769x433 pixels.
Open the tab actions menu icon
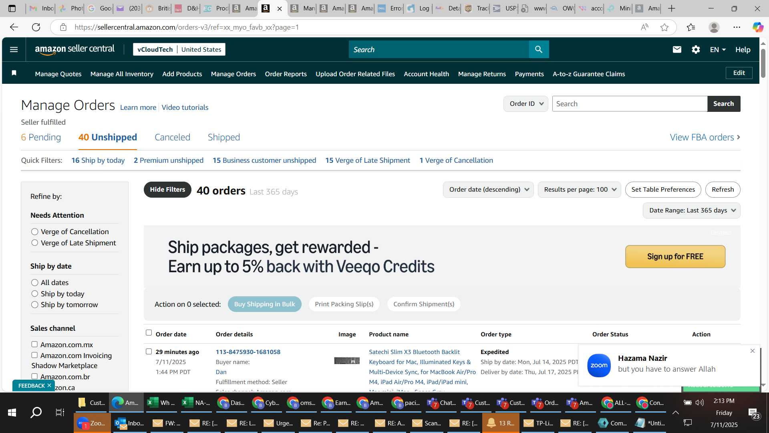pos(12,8)
